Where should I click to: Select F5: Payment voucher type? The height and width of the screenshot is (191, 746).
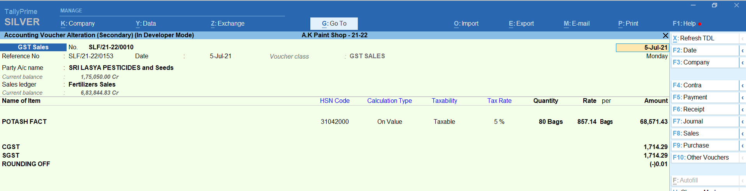705,97
